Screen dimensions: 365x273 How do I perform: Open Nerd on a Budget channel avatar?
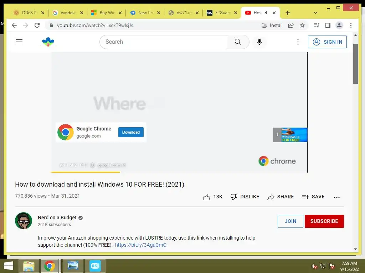[24, 221]
